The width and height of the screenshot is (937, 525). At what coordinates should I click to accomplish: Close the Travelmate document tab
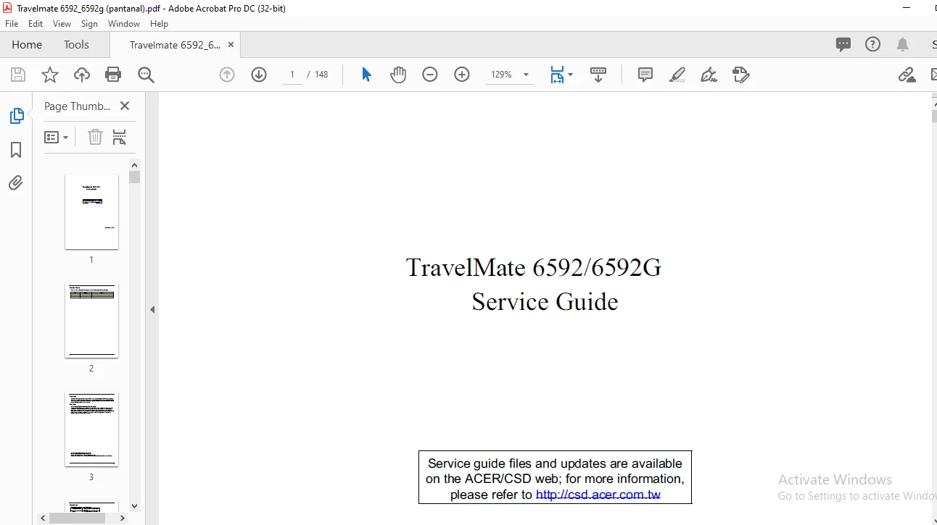[x=231, y=45]
